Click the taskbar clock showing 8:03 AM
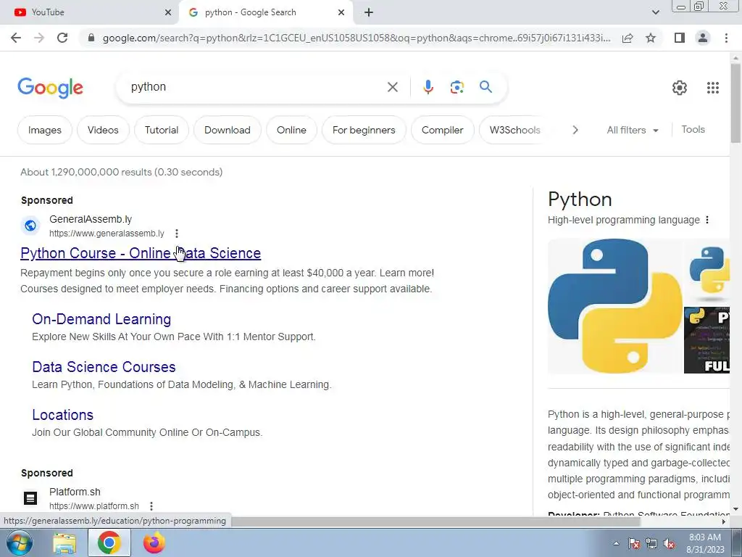The width and height of the screenshot is (742, 557). [x=705, y=543]
